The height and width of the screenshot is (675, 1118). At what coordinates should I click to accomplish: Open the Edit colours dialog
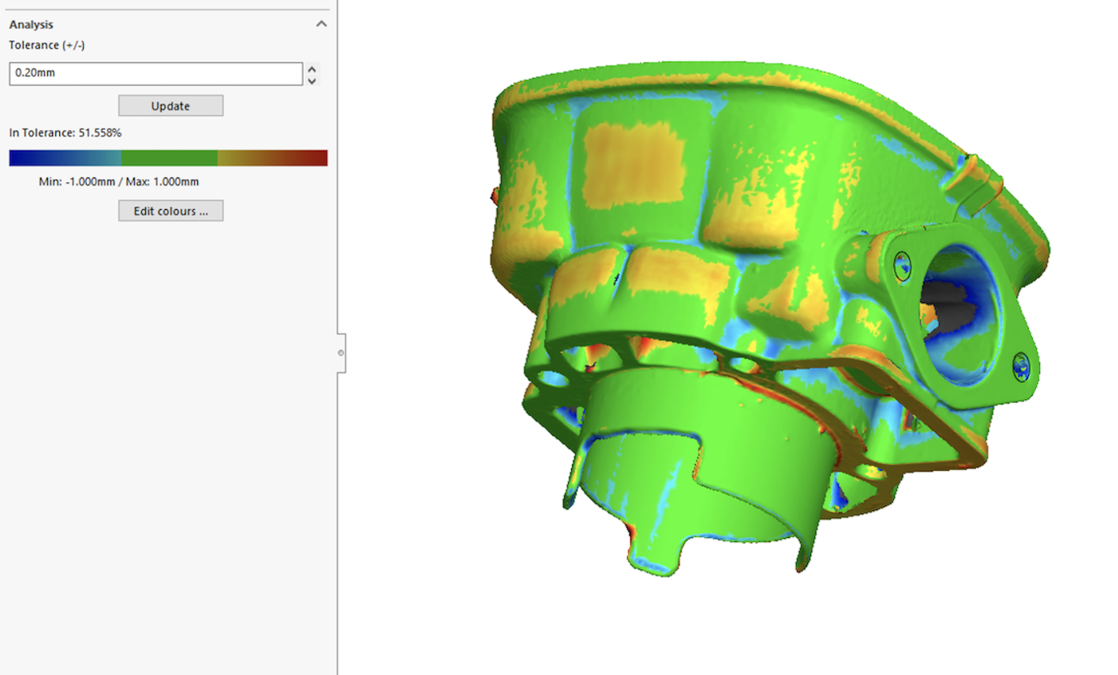[x=170, y=211]
